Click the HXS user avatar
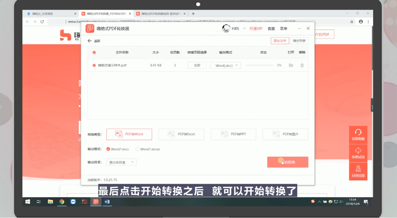Screen dimensions: 397x218 [x=226, y=29]
